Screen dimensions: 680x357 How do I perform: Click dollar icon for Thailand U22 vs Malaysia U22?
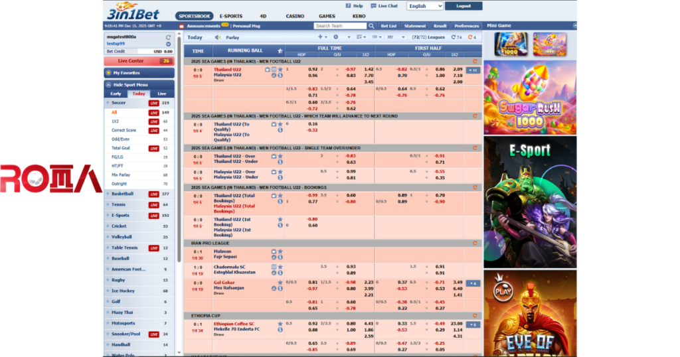[280, 76]
